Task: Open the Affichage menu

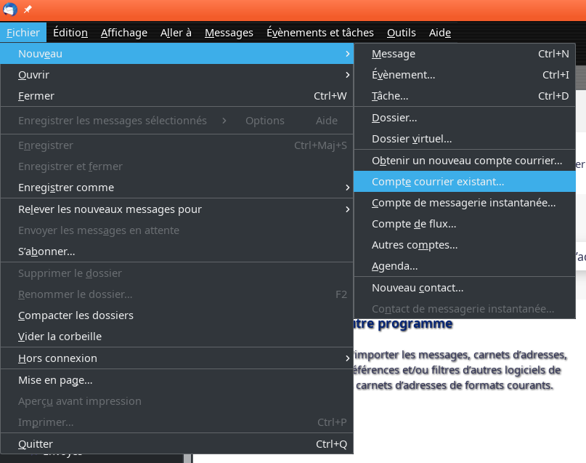Action: coord(123,32)
